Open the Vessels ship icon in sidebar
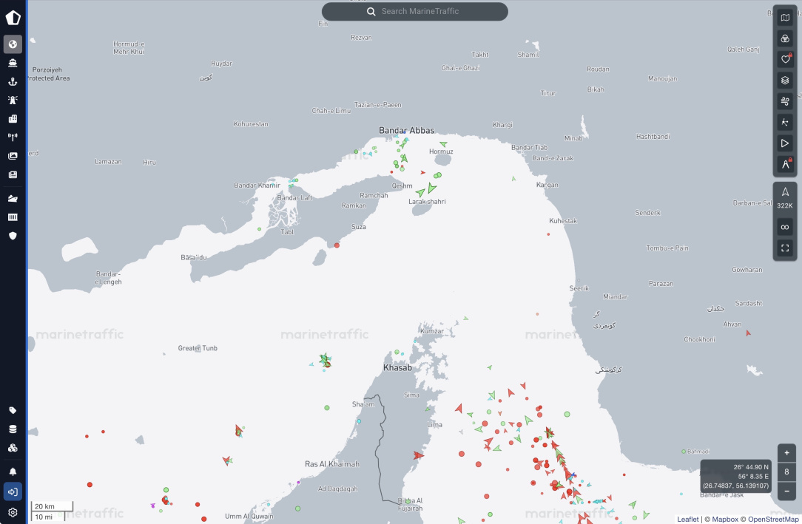The height and width of the screenshot is (524, 802). (13, 63)
